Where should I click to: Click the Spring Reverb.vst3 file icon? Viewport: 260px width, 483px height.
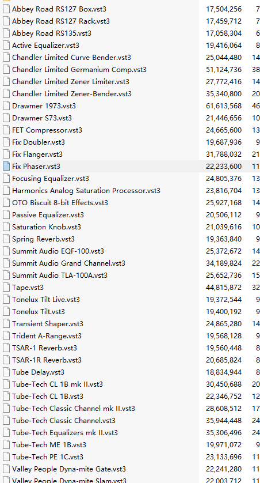coord(6,239)
